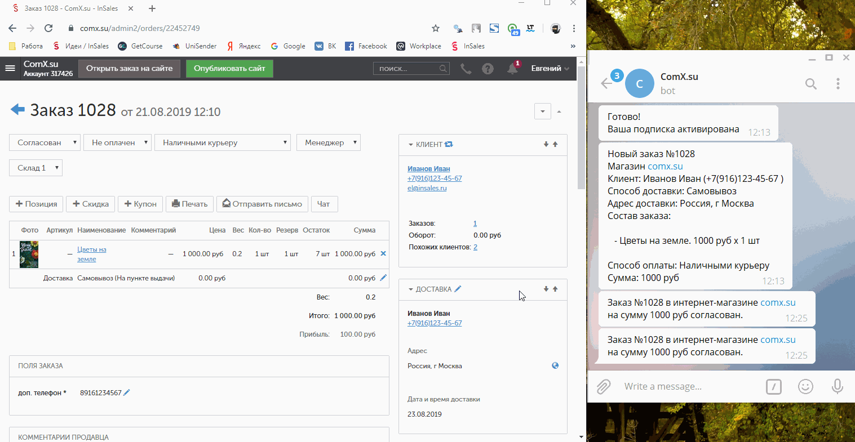The height and width of the screenshot is (442, 855).
Task: Open the Наличными курьеру payment method dropdown
Action: [x=223, y=142]
